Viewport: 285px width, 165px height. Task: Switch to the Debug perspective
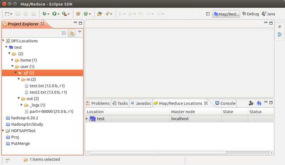coord(250,14)
